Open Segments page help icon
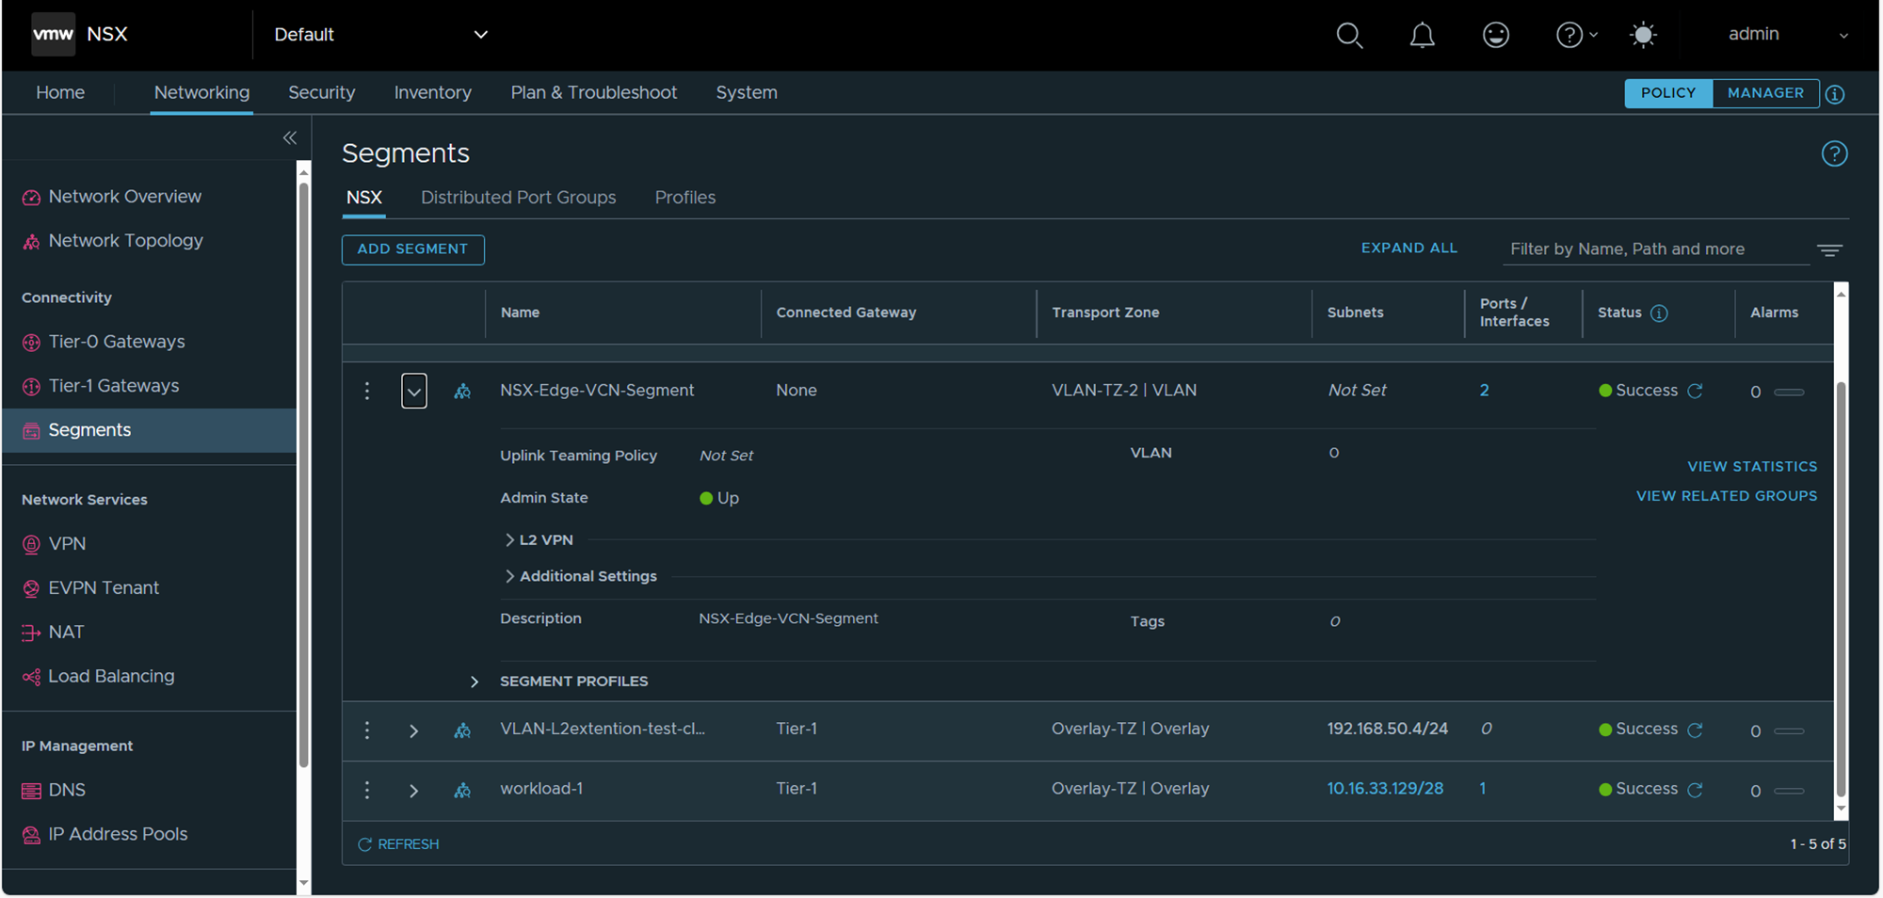Image resolution: width=1883 pixels, height=898 pixels. tap(1834, 153)
